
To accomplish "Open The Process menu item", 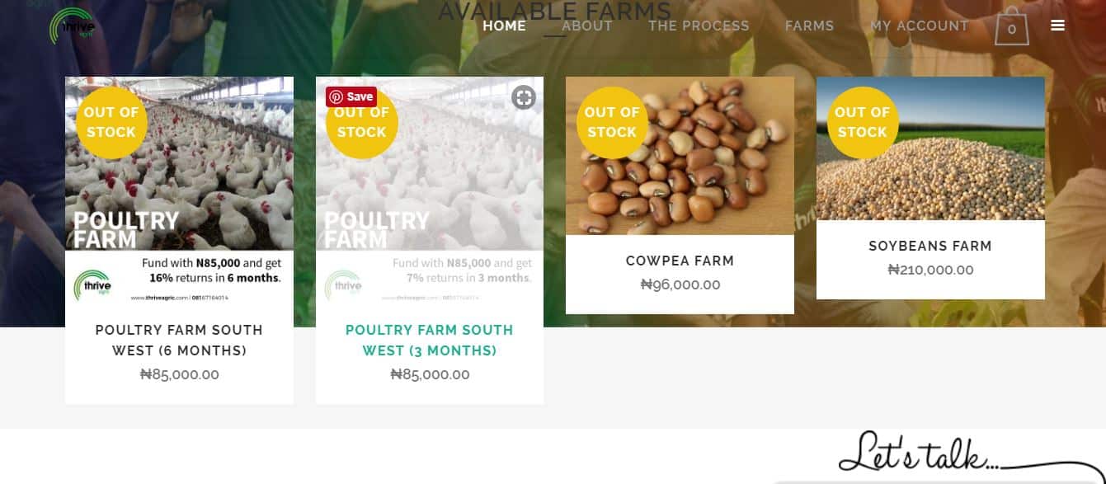I will point(699,26).
